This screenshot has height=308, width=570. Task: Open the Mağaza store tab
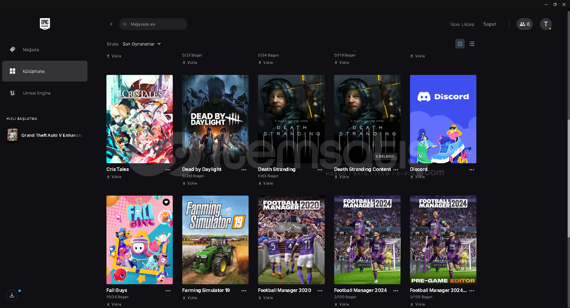[45, 50]
